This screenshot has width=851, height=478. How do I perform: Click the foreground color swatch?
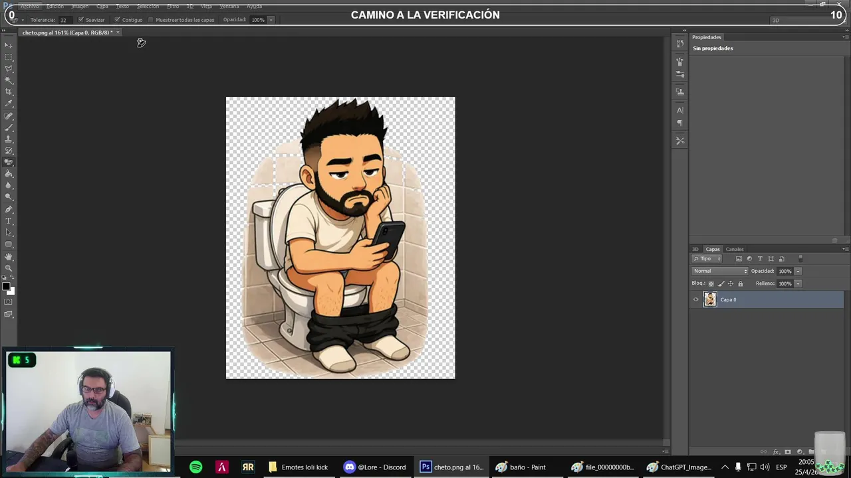(6, 287)
